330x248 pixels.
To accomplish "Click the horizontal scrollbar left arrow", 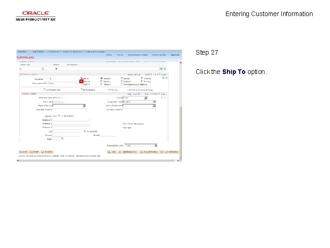I will [x=18, y=160].
